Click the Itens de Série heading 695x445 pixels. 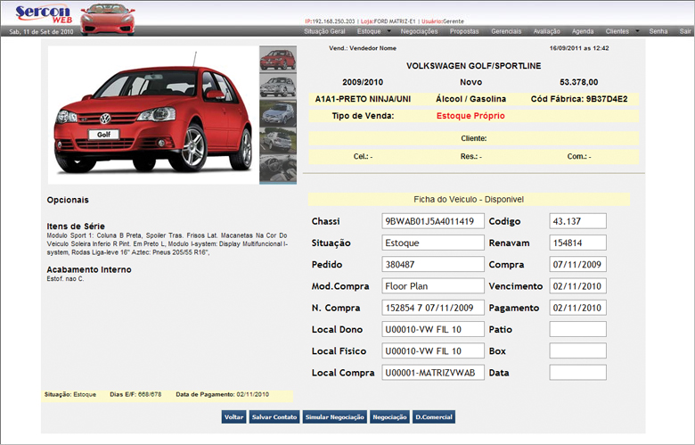click(76, 227)
